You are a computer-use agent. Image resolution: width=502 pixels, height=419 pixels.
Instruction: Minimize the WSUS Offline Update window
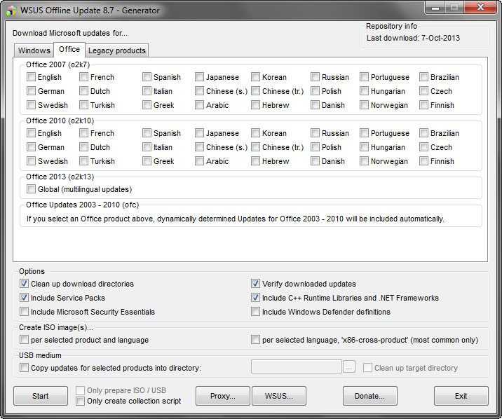[435, 8]
